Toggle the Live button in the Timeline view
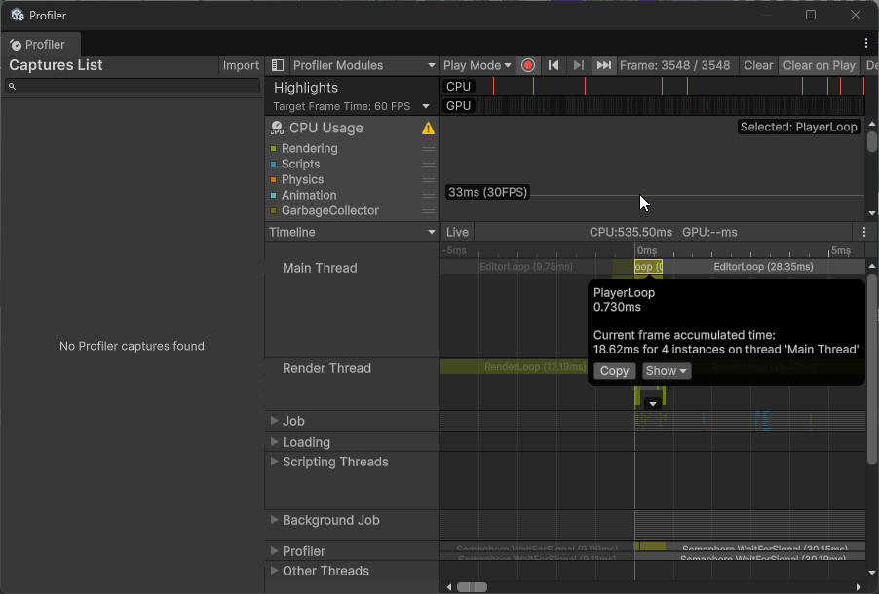879x594 pixels. coord(457,232)
